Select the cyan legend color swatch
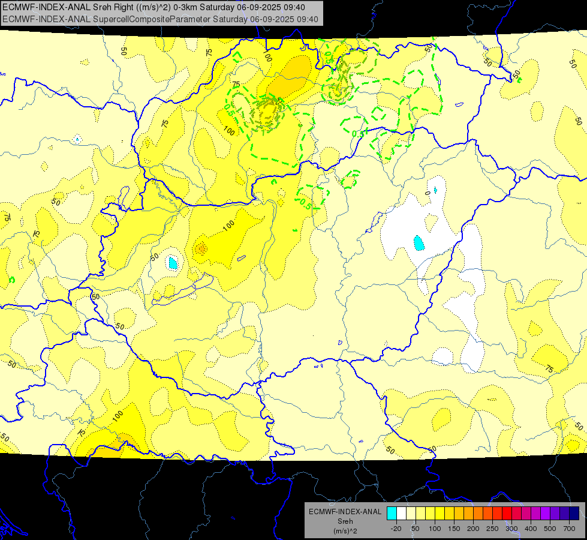 pyautogui.click(x=392, y=514)
